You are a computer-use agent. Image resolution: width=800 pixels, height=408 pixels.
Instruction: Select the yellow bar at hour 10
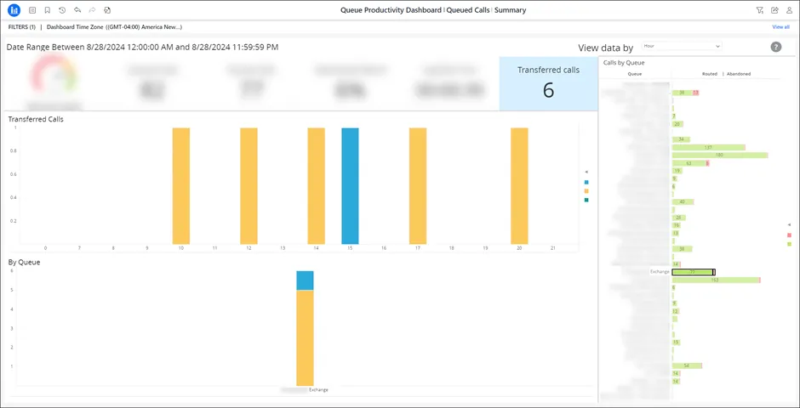(x=181, y=186)
